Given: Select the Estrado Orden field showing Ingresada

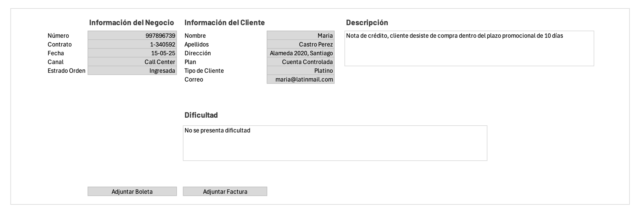Looking at the screenshot, I should [132, 70].
